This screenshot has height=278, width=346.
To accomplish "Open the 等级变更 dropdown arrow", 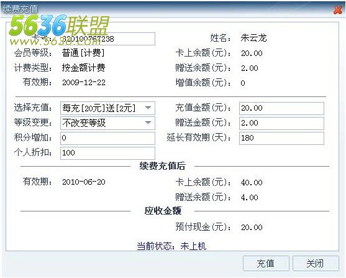I will point(148,123).
